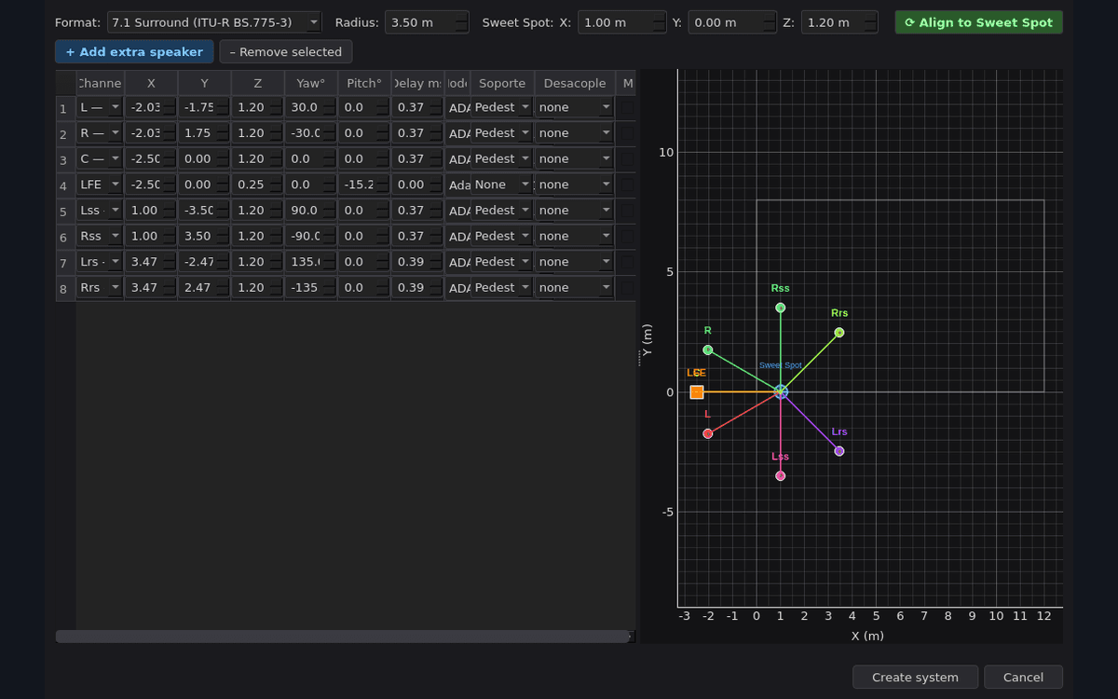Image resolution: width=1118 pixels, height=699 pixels.
Task: Click the pink Lss speaker marker
Action: [781, 476]
